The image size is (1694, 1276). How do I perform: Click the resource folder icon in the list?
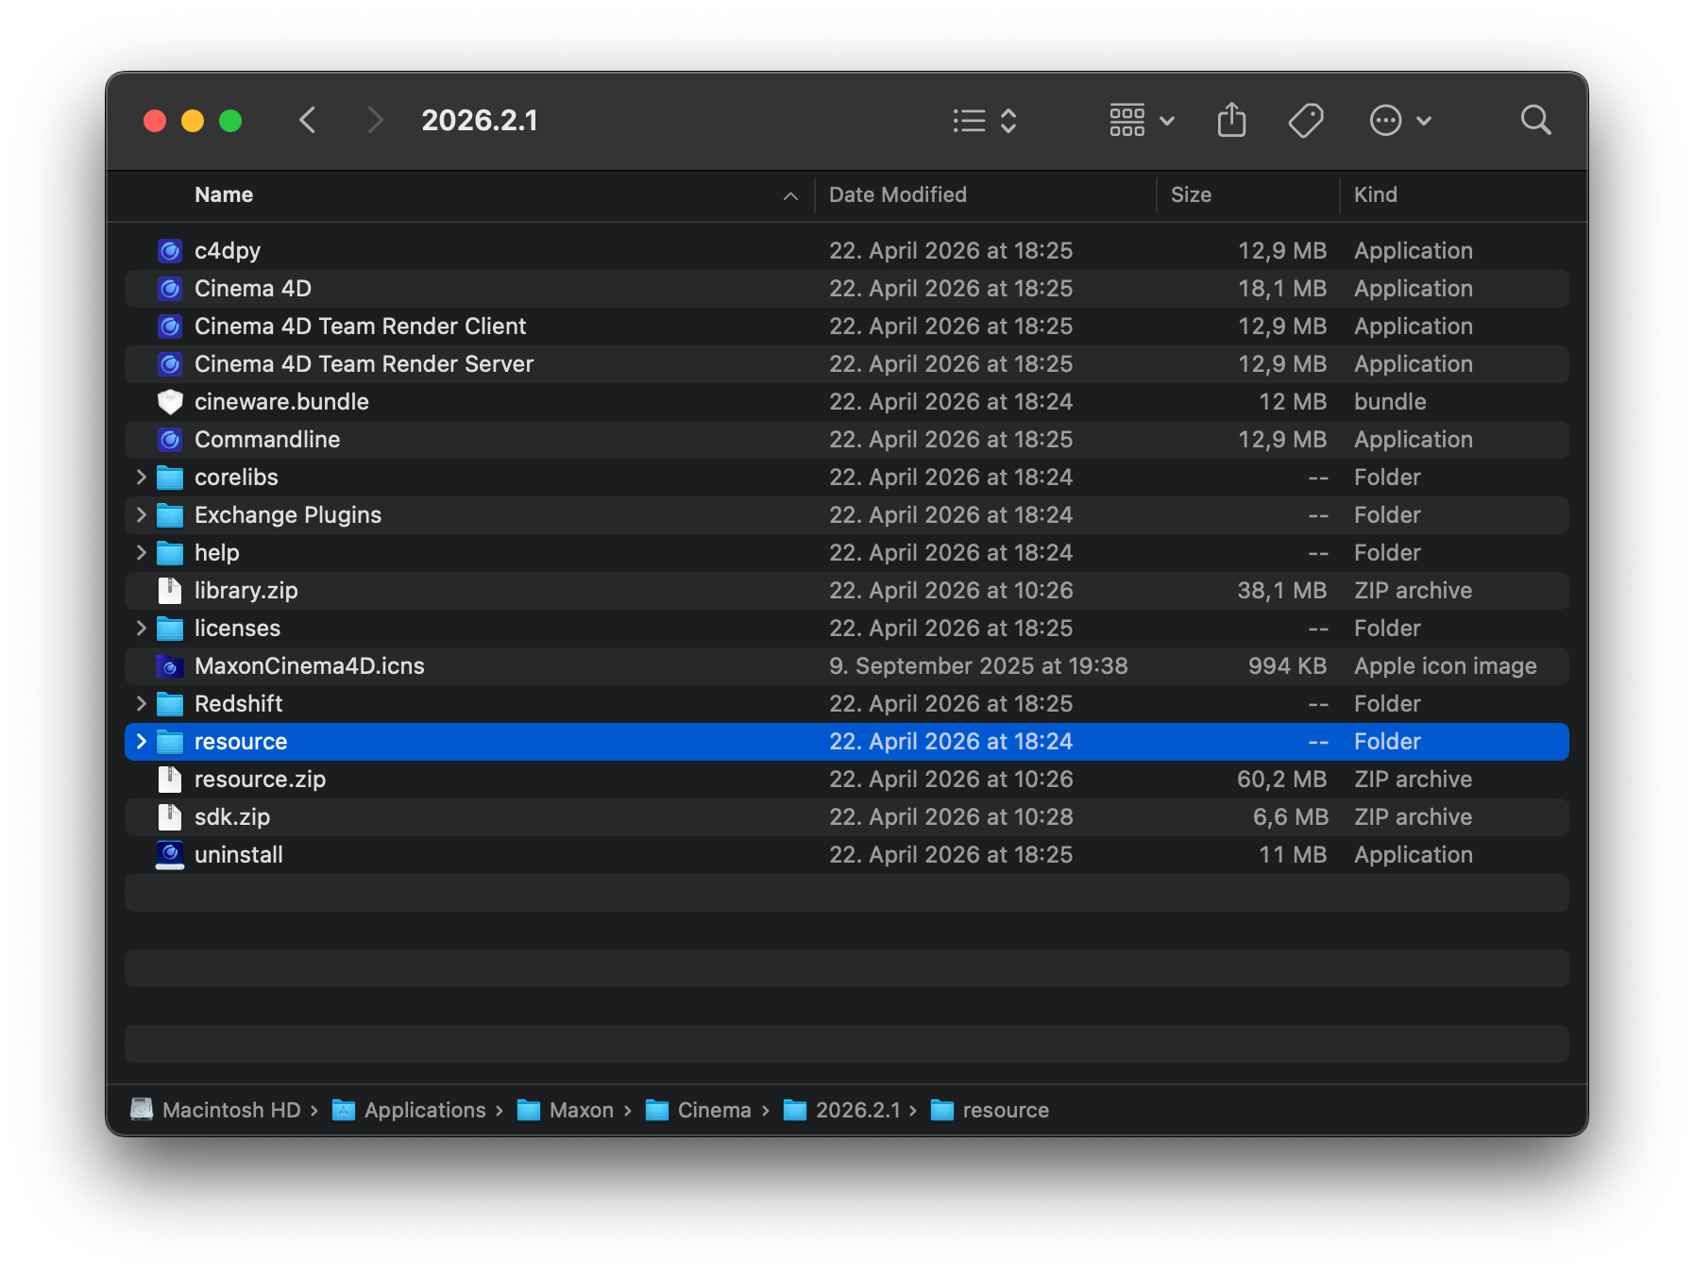tap(170, 742)
